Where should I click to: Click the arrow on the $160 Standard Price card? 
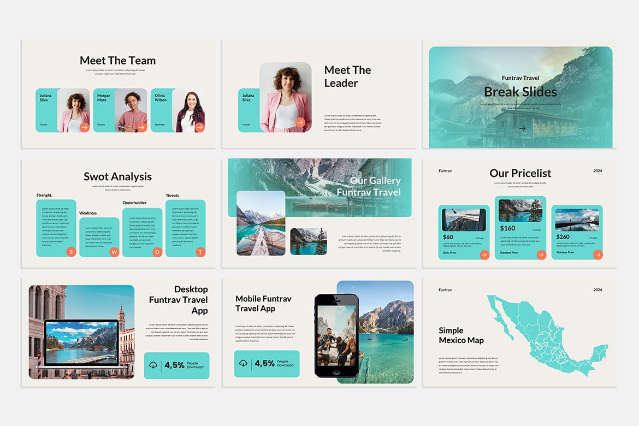click(541, 255)
